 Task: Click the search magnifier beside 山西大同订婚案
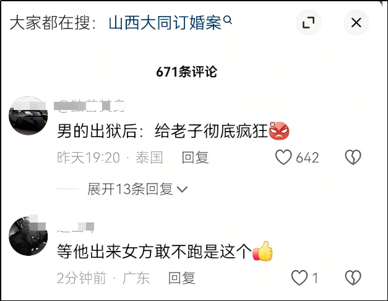[228, 20]
